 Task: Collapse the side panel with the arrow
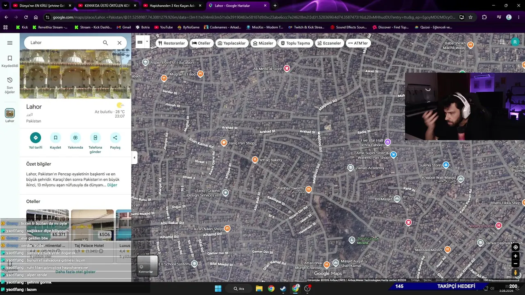(x=134, y=157)
